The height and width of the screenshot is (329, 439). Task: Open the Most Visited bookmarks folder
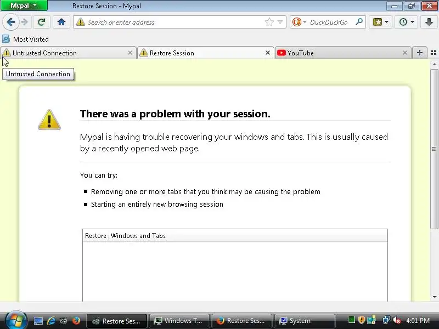26,39
